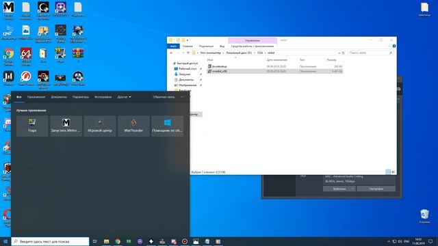
Task: Open the Файл menu in Explorer
Action: 173,46
